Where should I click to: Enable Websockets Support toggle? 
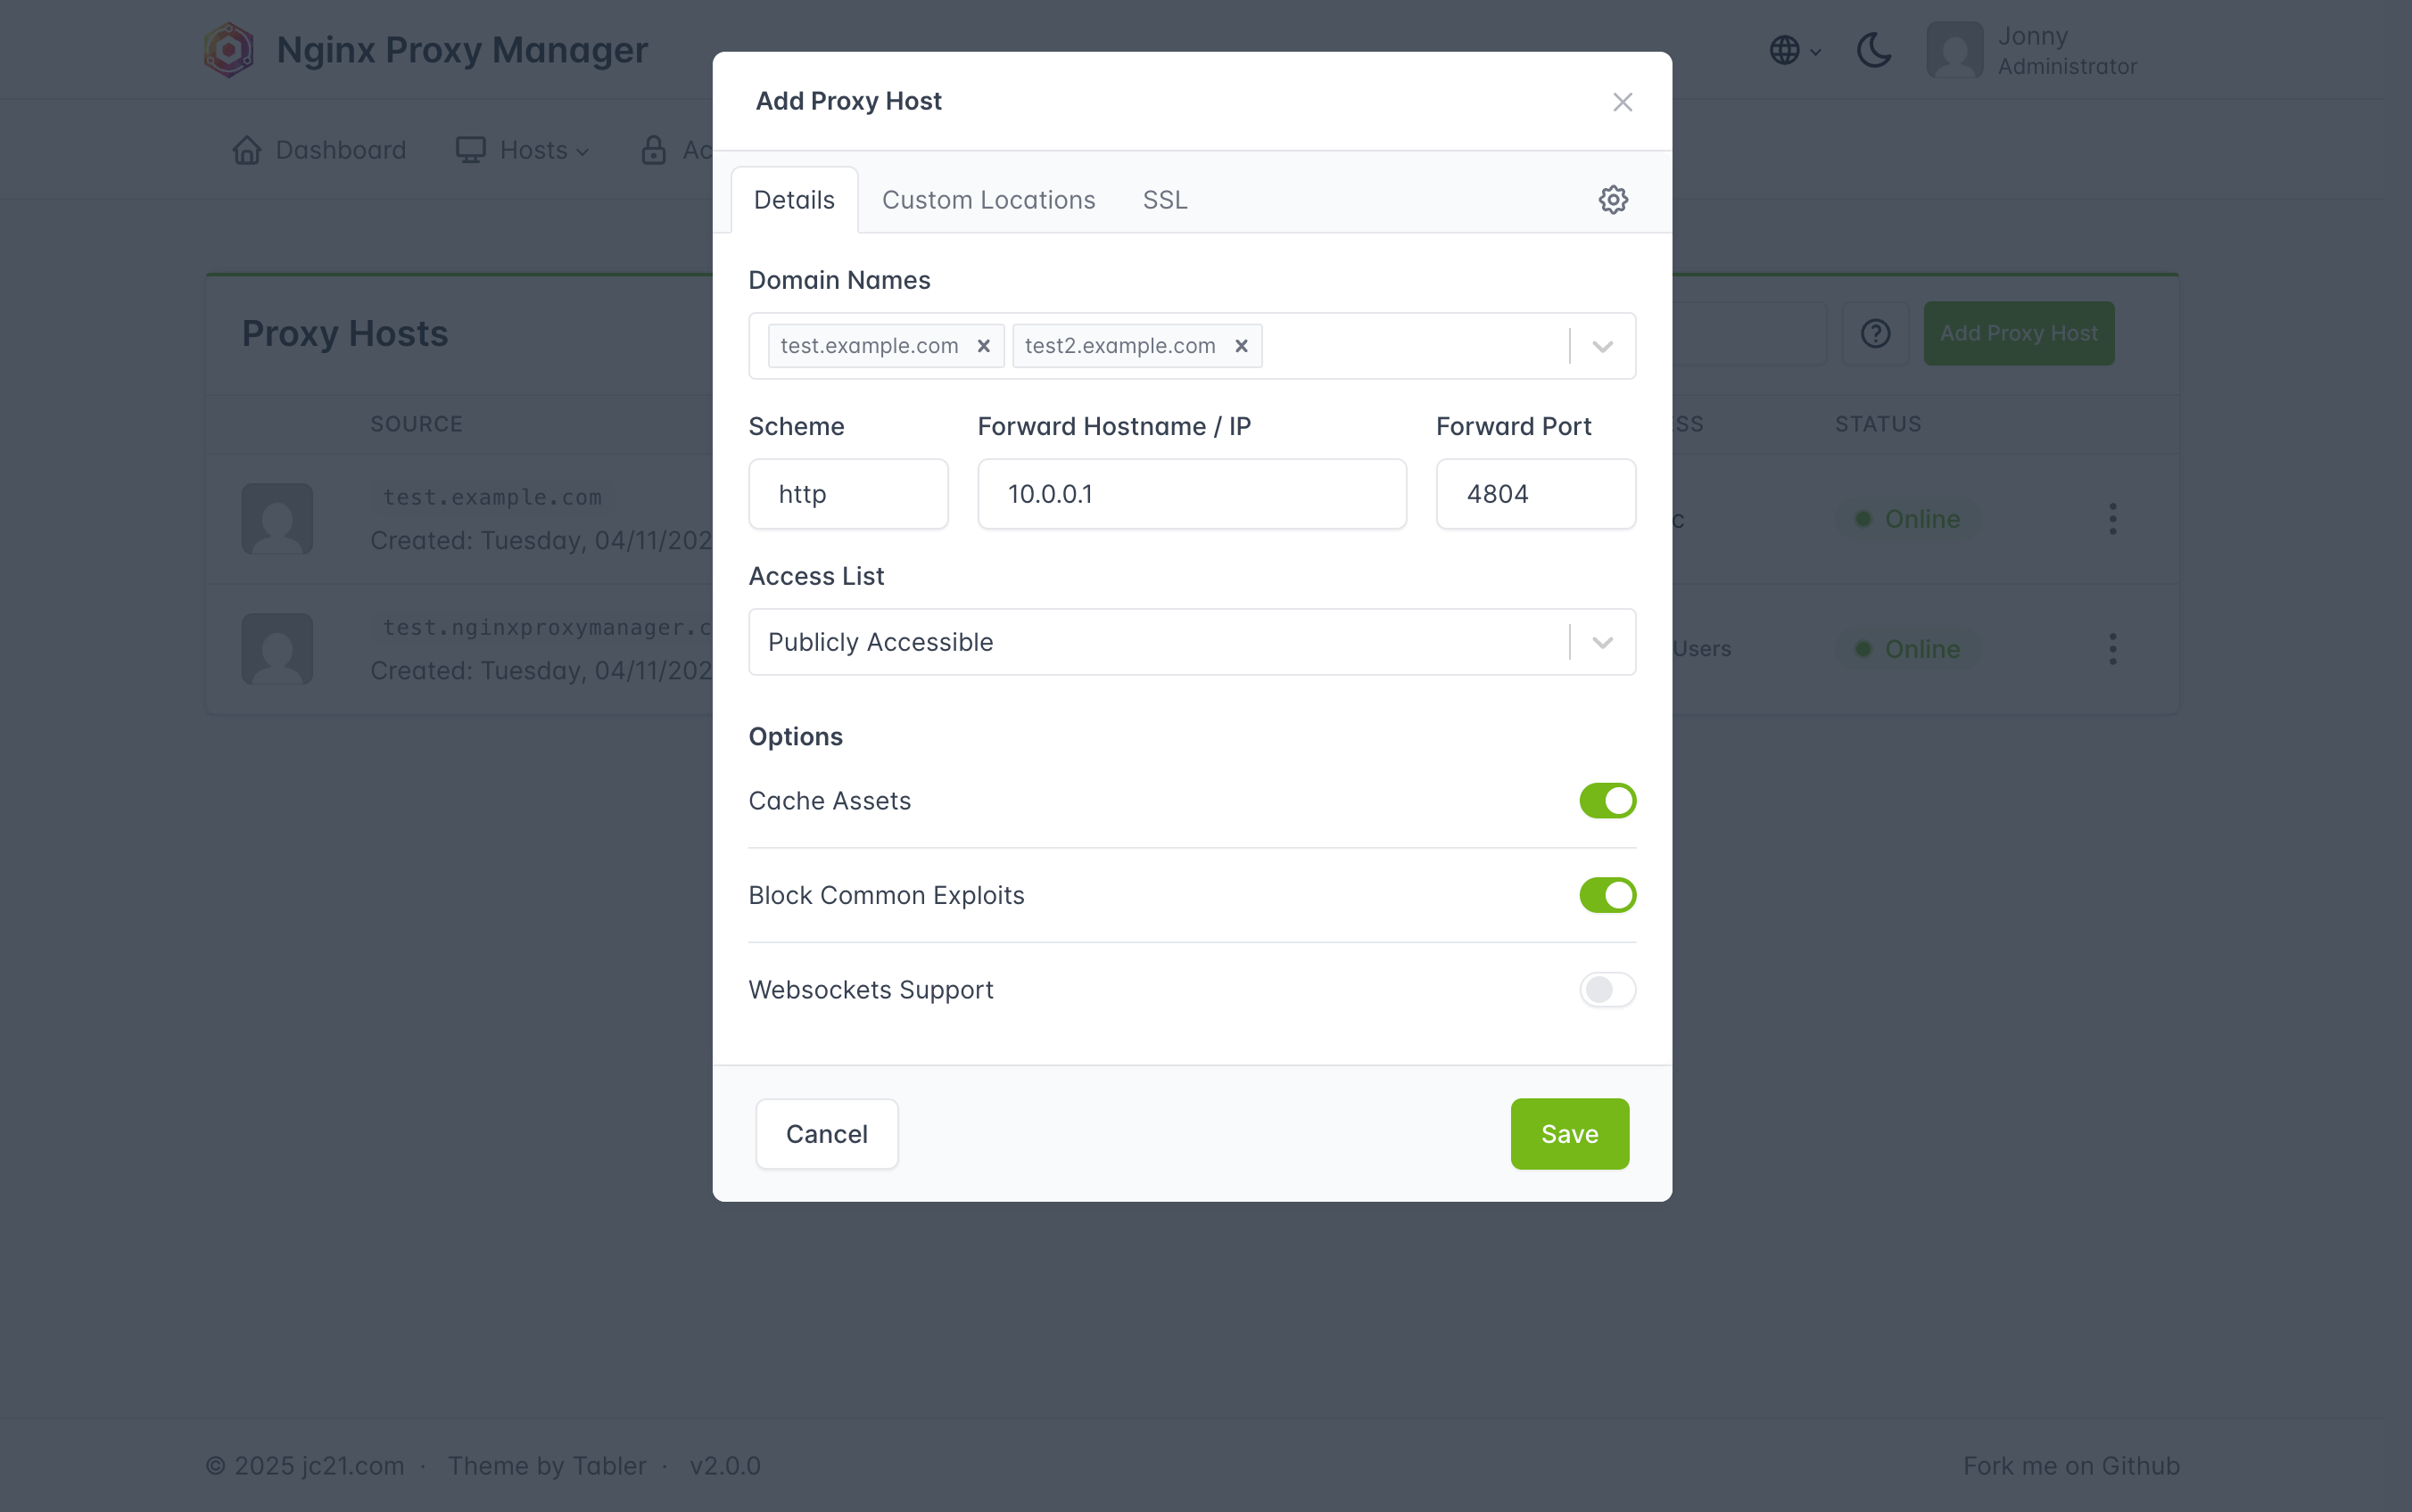pyautogui.click(x=1607, y=990)
